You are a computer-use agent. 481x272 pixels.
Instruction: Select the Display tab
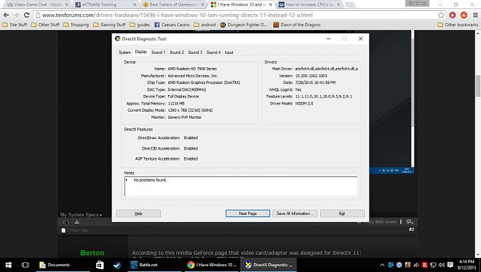point(141,52)
